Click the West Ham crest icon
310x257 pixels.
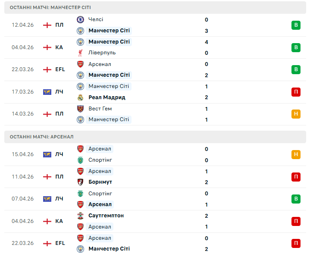click(x=80, y=109)
